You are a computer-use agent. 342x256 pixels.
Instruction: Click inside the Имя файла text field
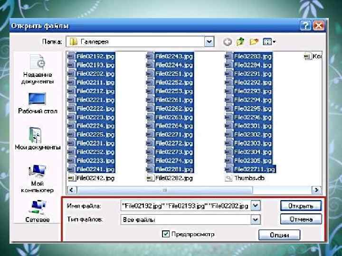[186, 206]
